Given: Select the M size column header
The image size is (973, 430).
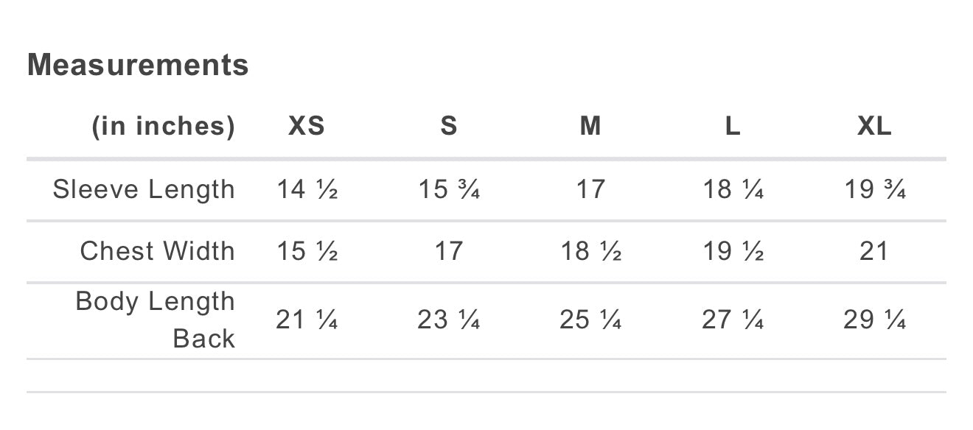Looking at the screenshot, I should pyautogui.click(x=590, y=127).
